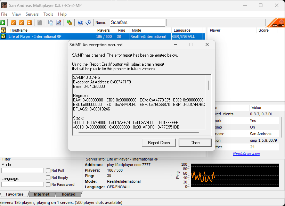Sort by HostName column header
Viewport: 285px width, 206px height.
click(x=52, y=30)
